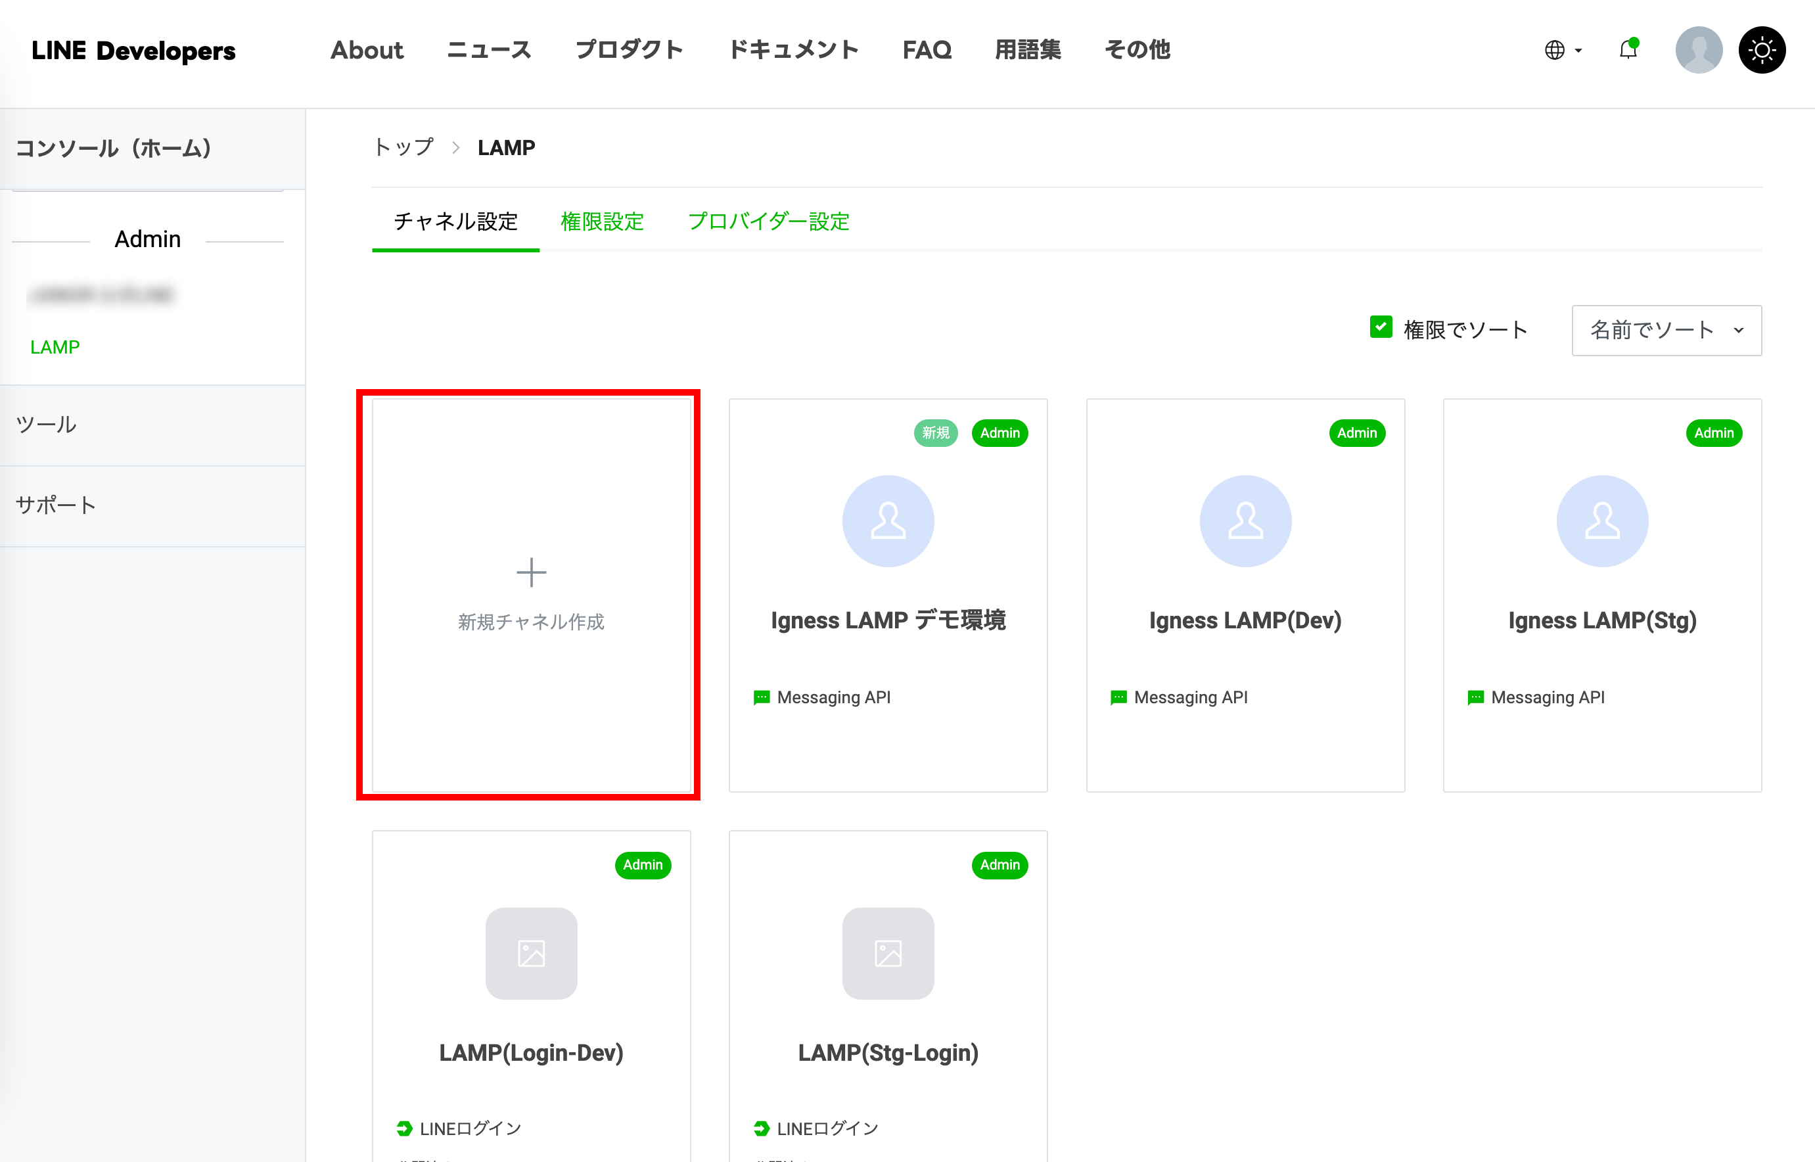Viewport: 1815px width, 1162px height.
Task: Switch to the 権限設定 tab
Action: (602, 221)
